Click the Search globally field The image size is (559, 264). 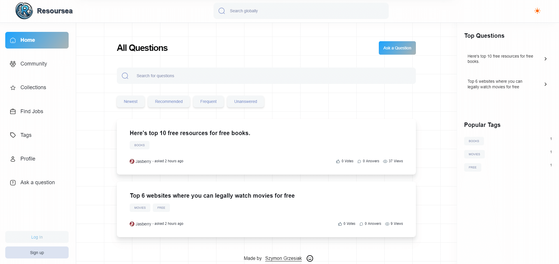pos(301,11)
